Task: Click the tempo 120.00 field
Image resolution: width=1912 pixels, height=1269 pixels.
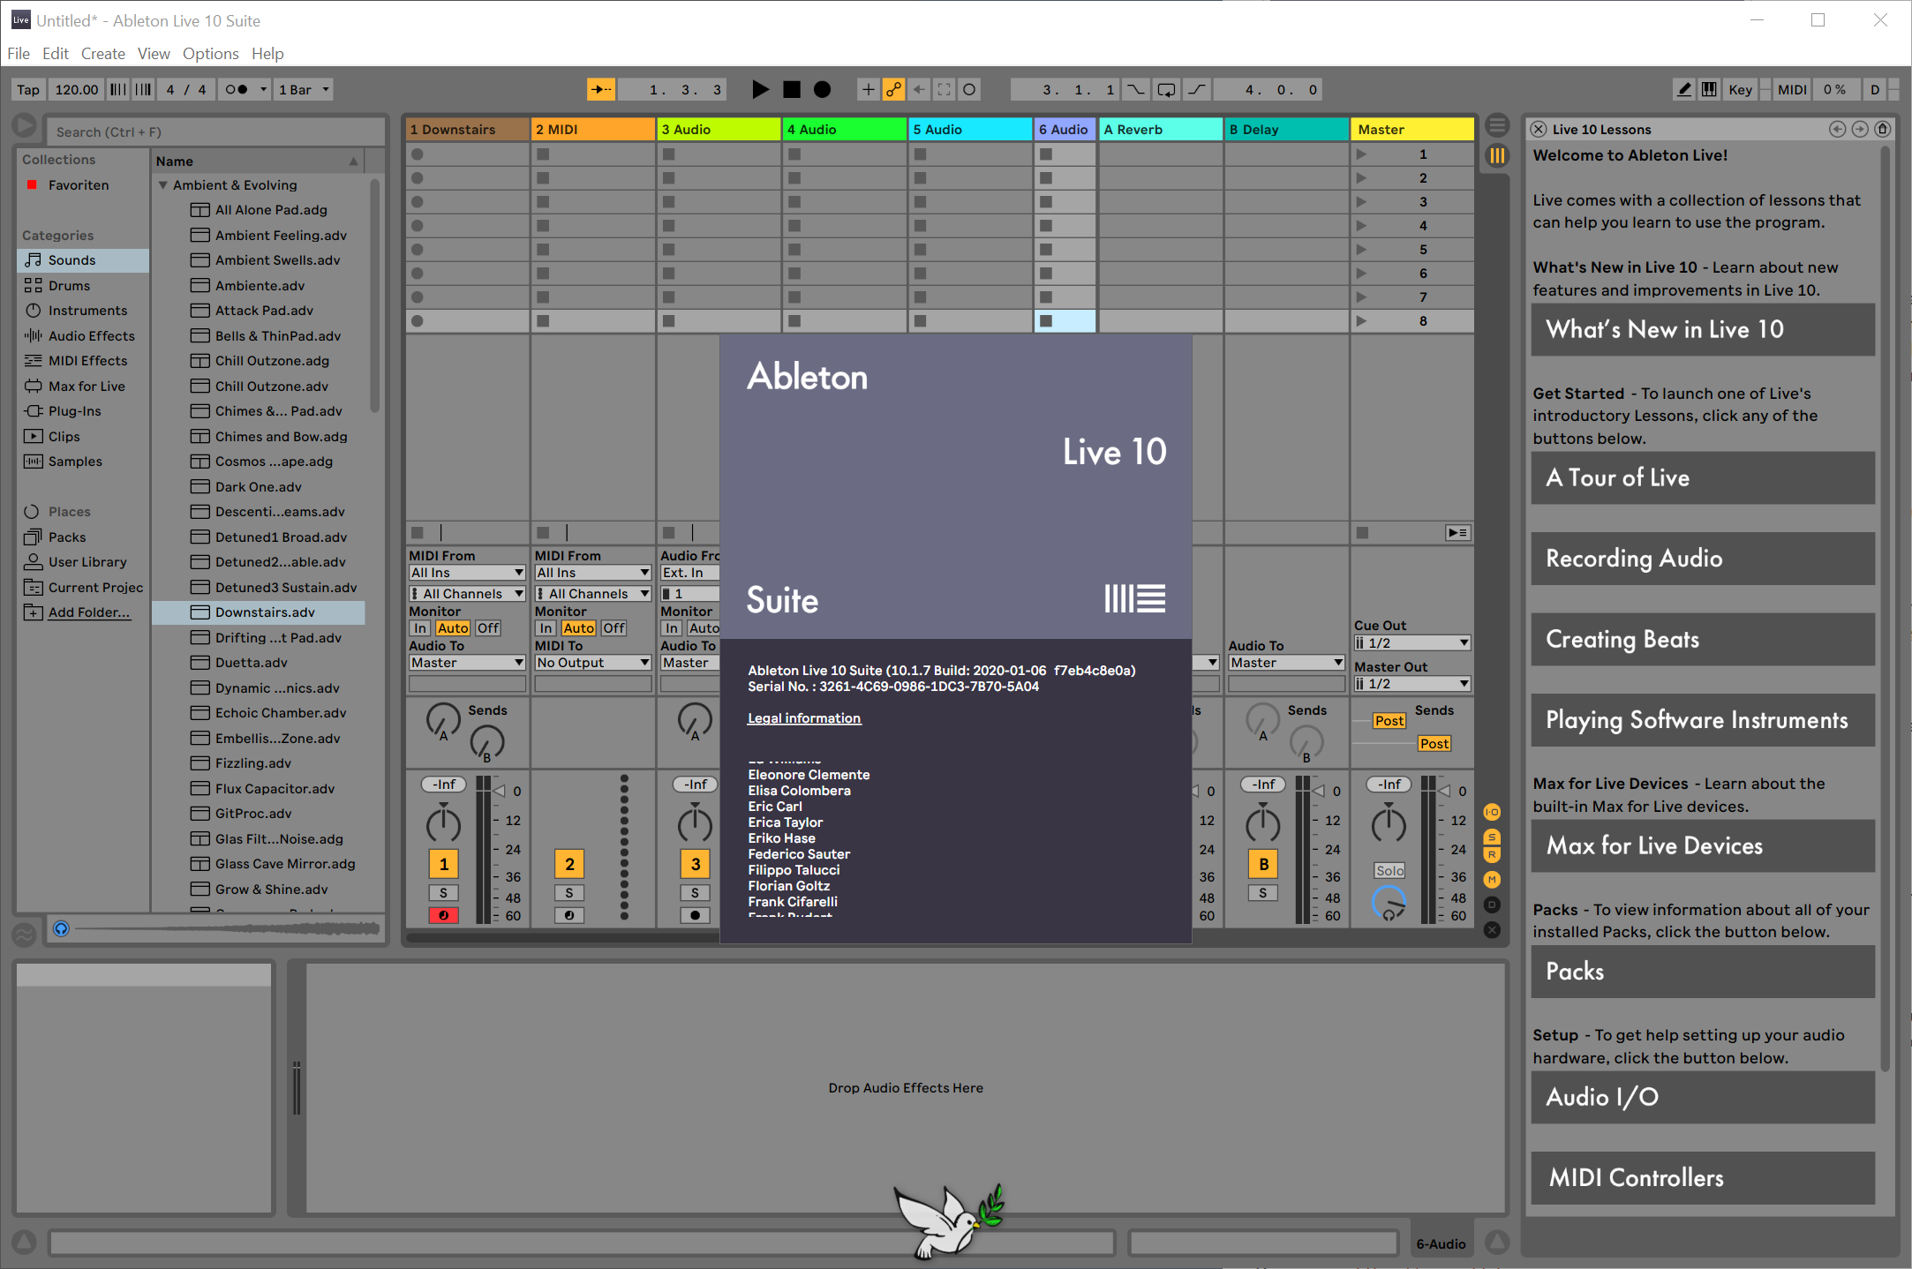Action: pos(77,89)
